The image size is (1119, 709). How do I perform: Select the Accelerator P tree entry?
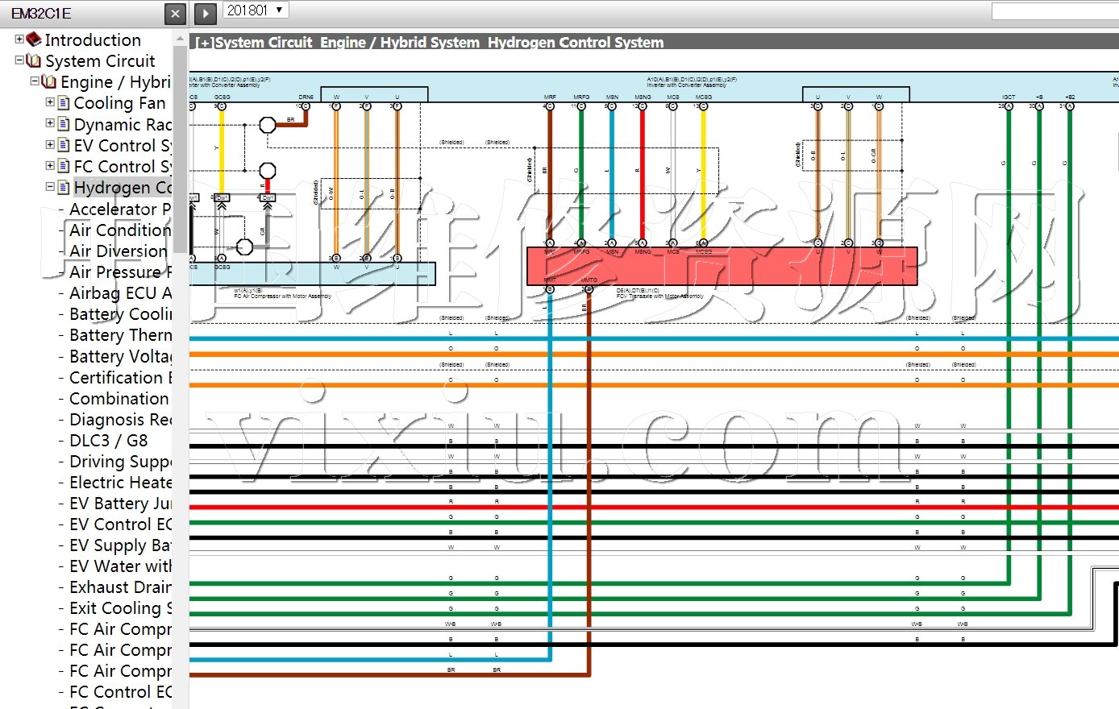pyautogui.click(x=119, y=209)
